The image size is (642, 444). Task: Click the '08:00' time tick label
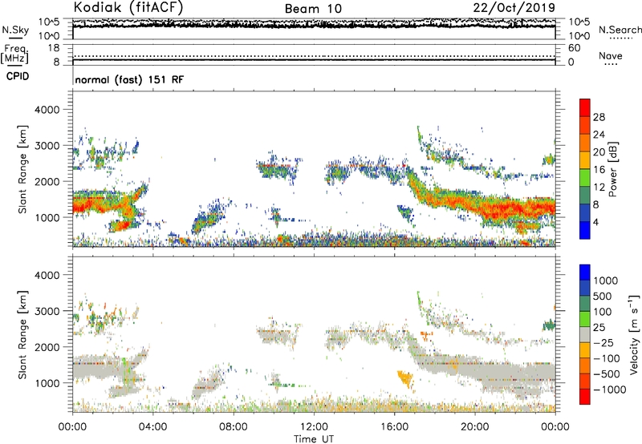tap(233, 427)
